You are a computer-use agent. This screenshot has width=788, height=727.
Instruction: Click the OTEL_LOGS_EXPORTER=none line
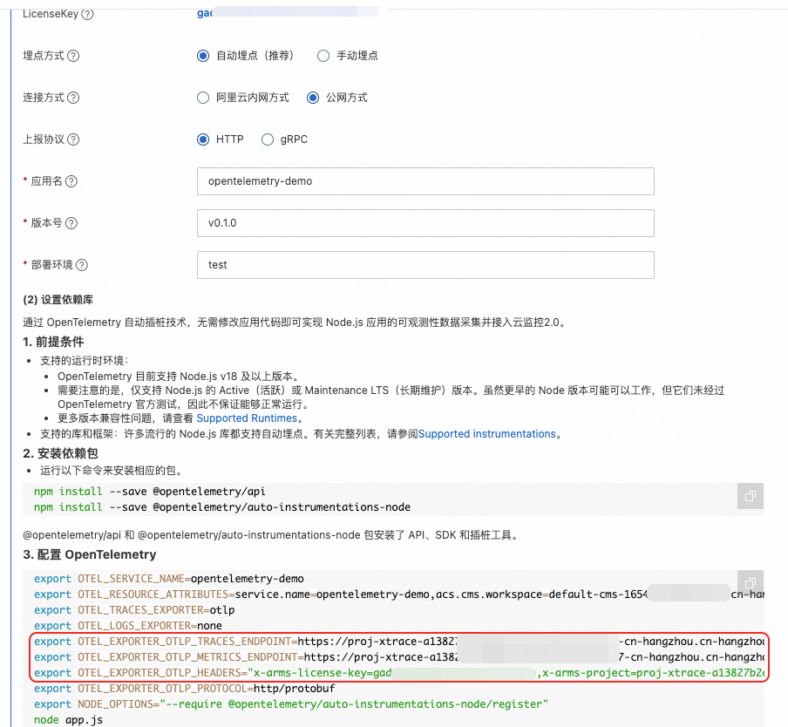point(128,626)
